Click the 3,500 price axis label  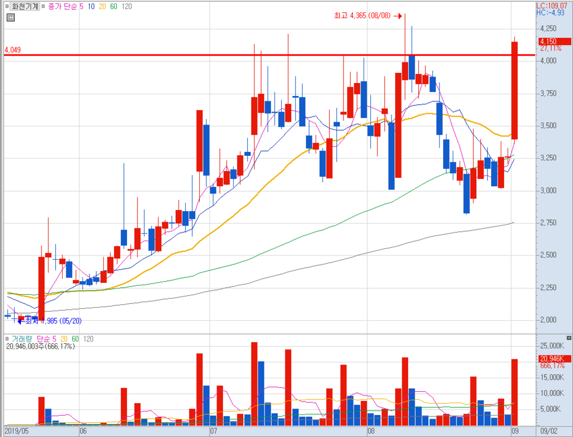[x=548, y=125]
